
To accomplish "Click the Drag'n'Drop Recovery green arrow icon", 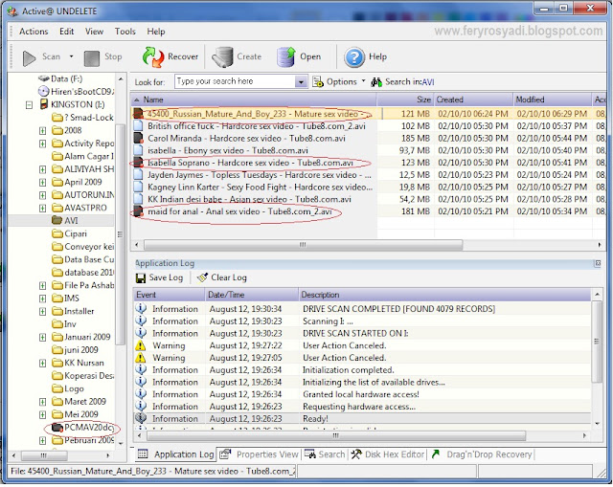I will coord(436,454).
